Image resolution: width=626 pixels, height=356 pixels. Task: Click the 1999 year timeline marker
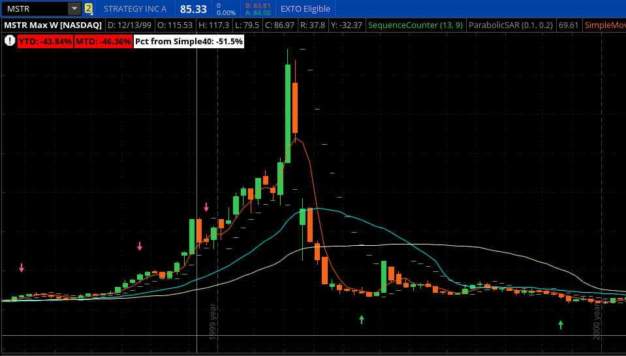tap(213, 321)
